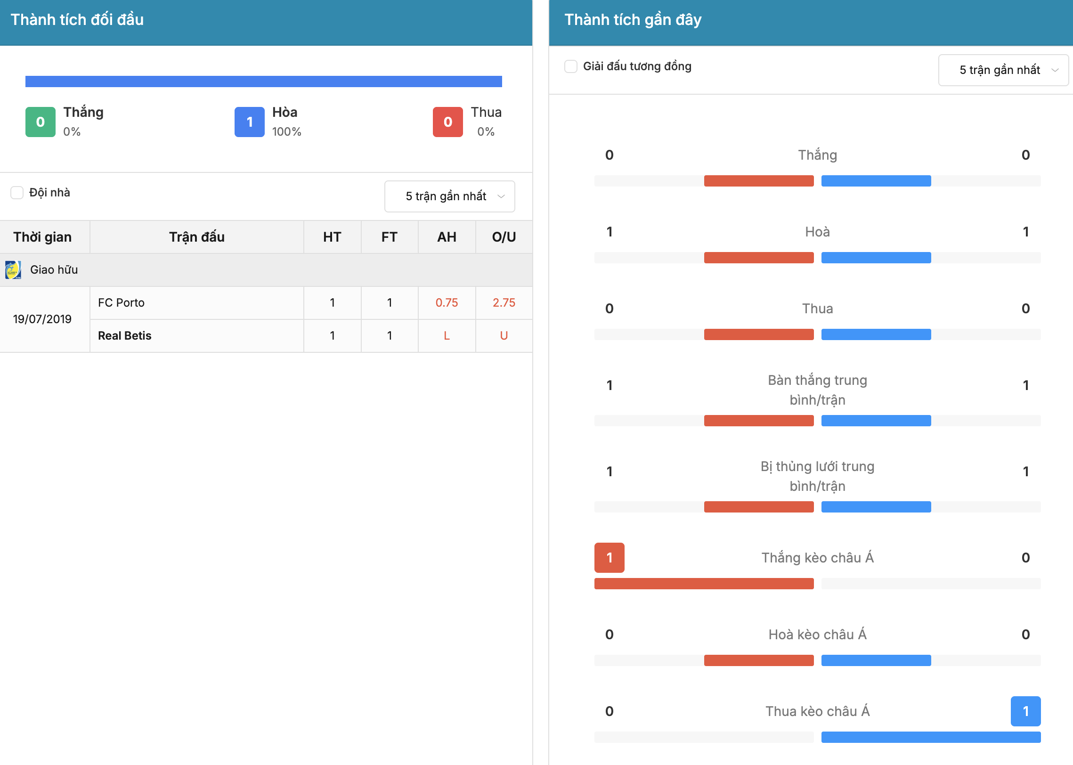Screen dimensions: 1073x765
Task: Click the Thời gian column header
Action: click(x=42, y=237)
